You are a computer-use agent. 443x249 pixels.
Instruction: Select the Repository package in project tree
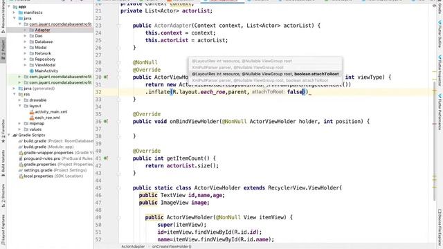(x=45, y=59)
